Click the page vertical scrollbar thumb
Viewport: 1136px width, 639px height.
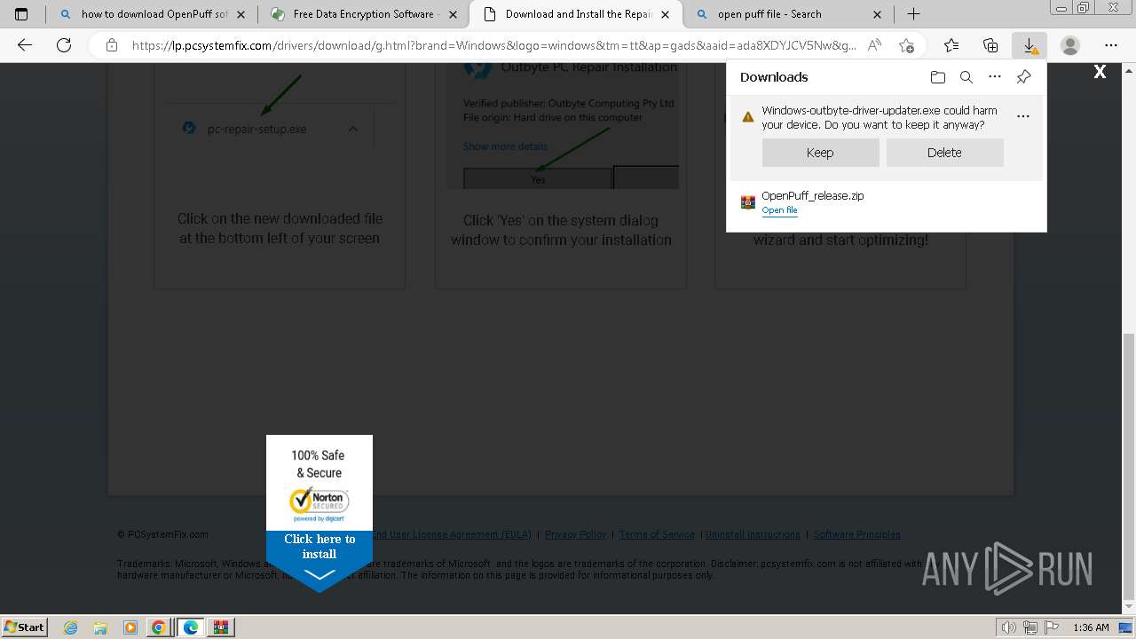1128,466
